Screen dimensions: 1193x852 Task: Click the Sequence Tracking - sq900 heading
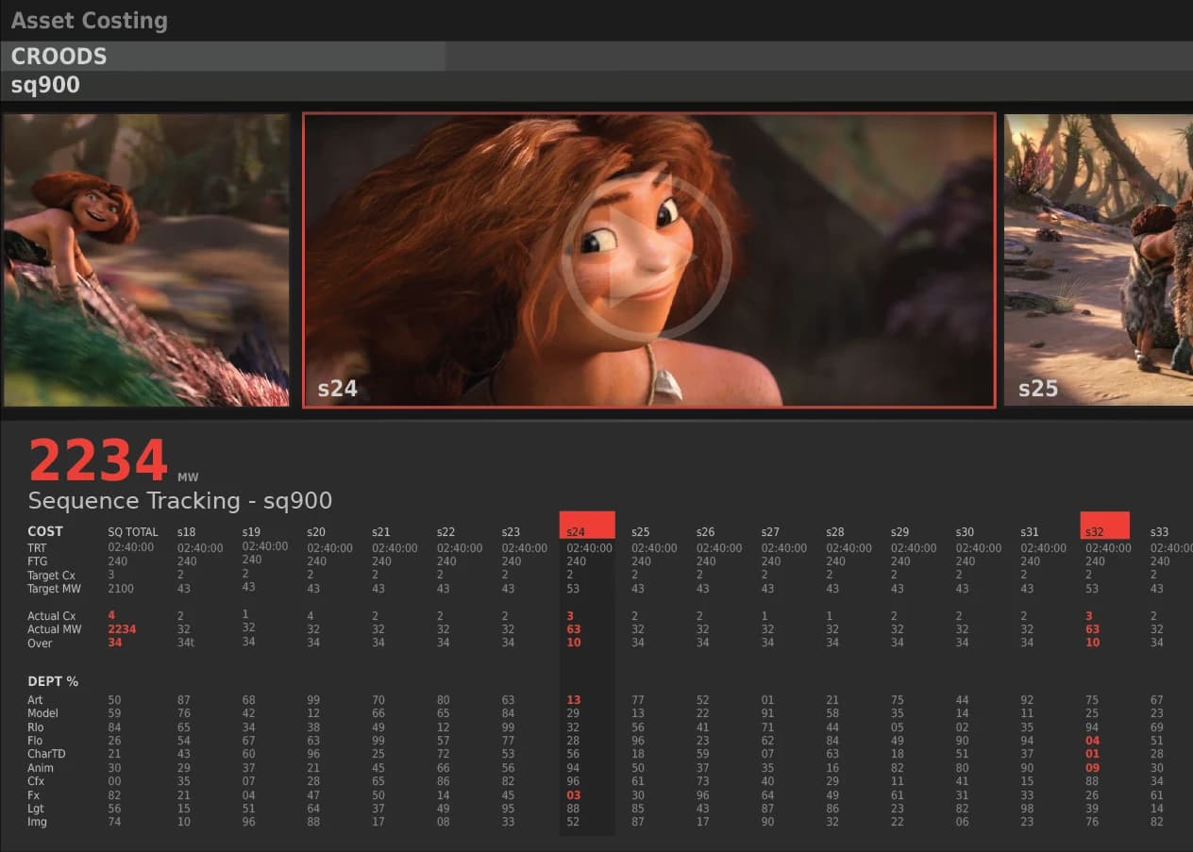179,500
